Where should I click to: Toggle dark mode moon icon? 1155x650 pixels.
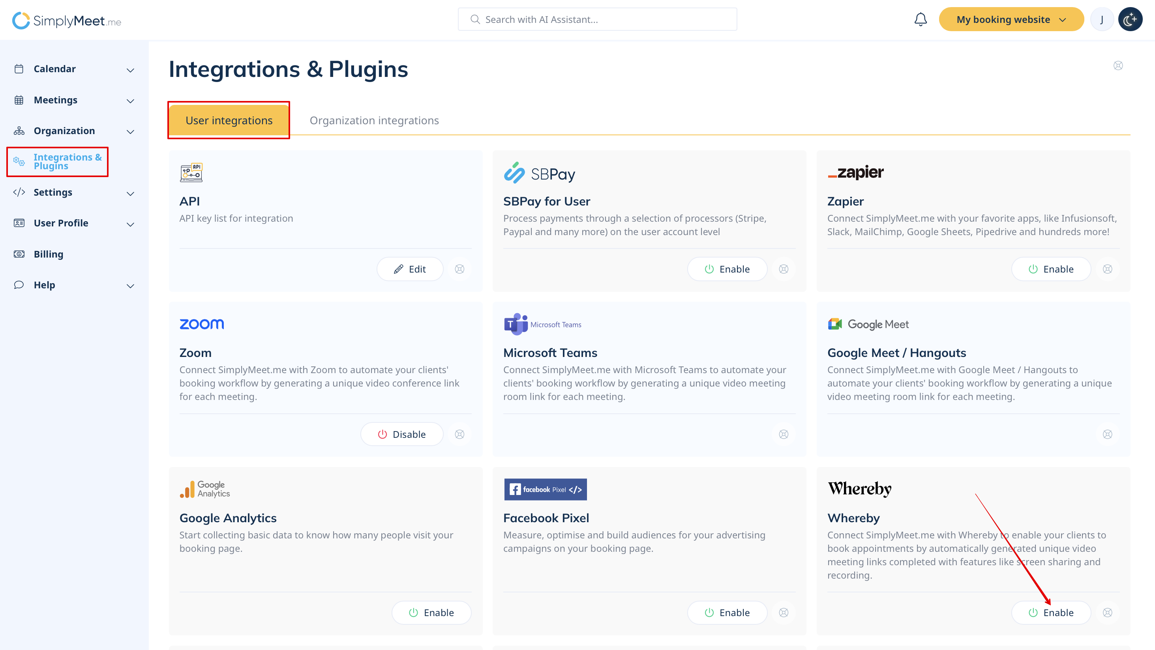(x=1130, y=19)
